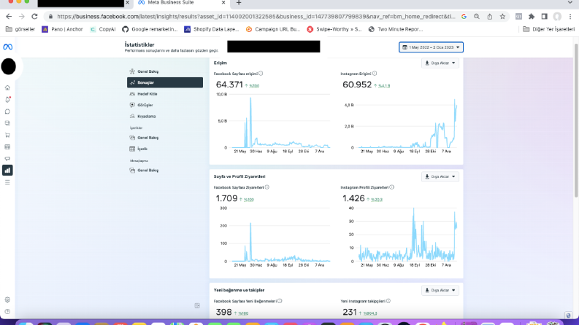This screenshot has width=579, height=325.
Task: Open the Pano | Anchor bookmark
Action: tap(62, 29)
